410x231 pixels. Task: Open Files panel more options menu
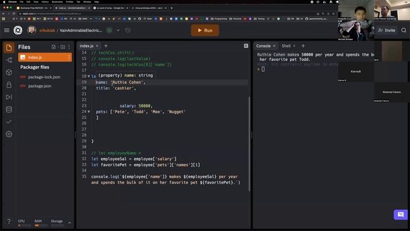(69, 47)
